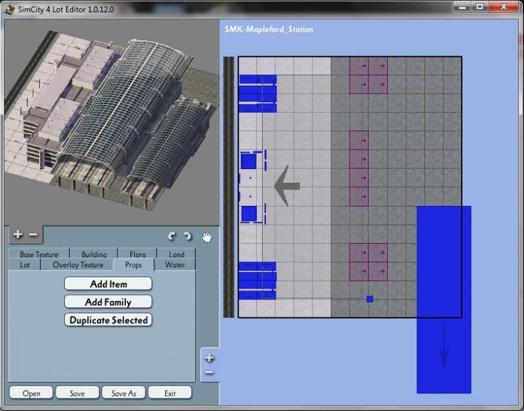
Task: Open the Base Texture tab
Action: click(39, 254)
